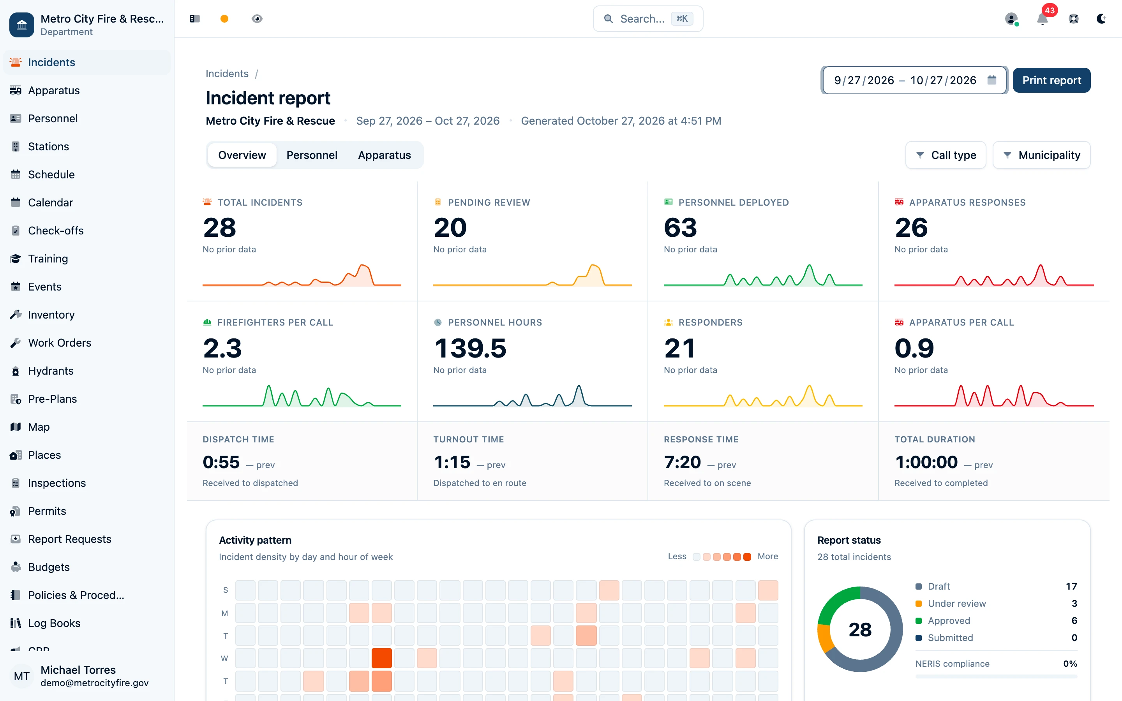Open Log Books in the sidebar
The width and height of the screenshot is (1122, 701).
(87, 623)
